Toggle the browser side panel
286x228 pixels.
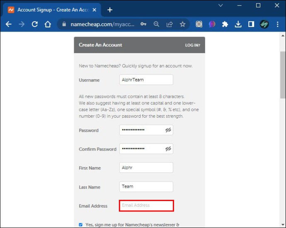pyautogui.click(x=251, y=24)
